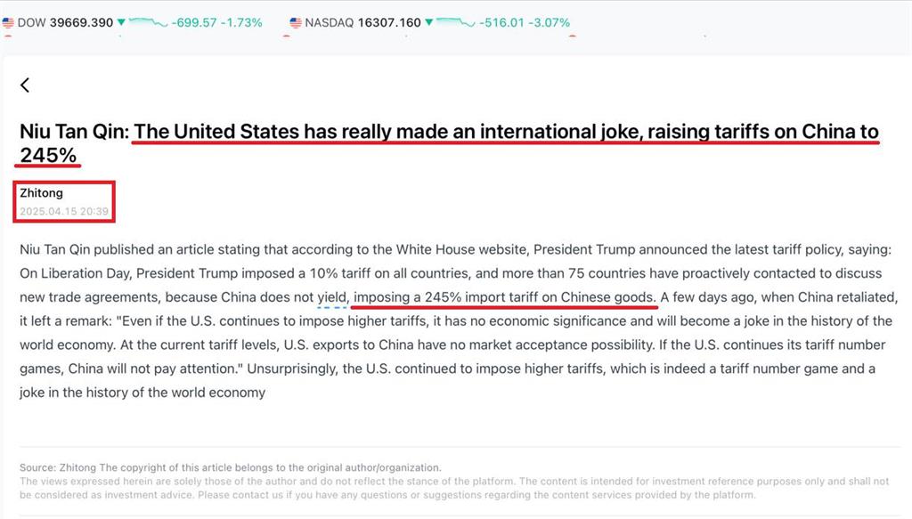The image size is (912, 519).
Task: Open the DOW mini sparkline chart
Action: coord(148,22)
